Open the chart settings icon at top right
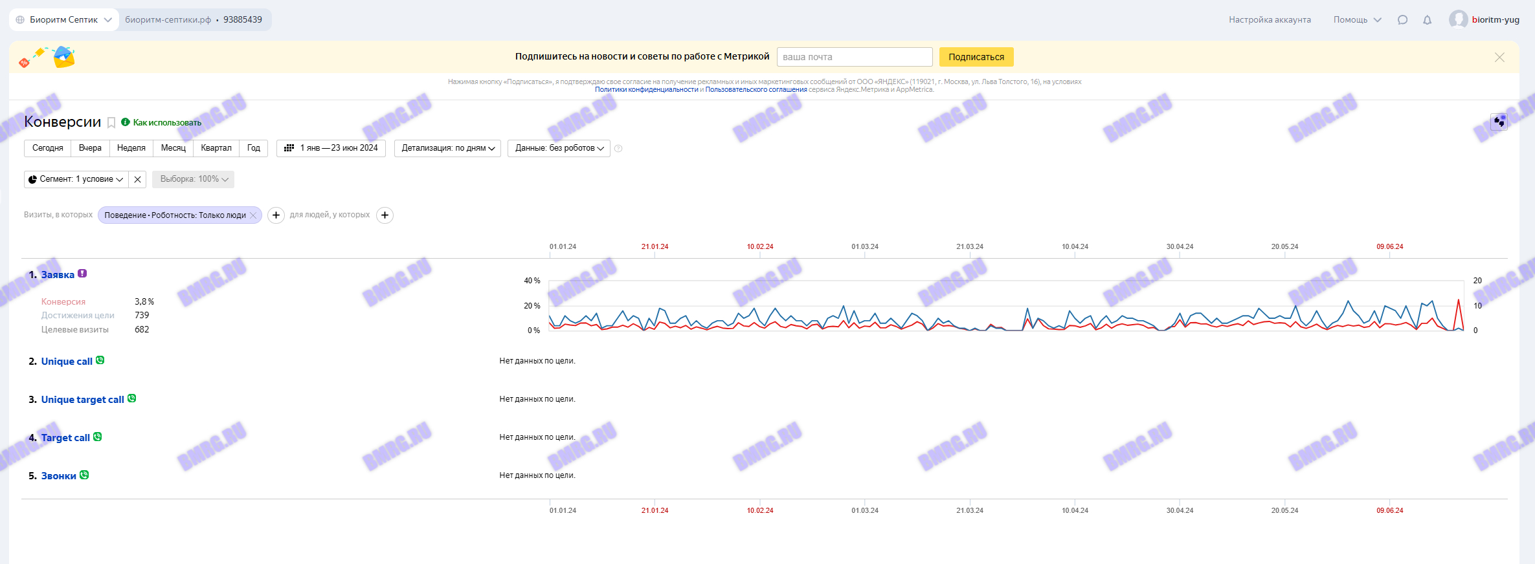Image resolution: width=1535 pixels, height=564 pixels. pyautogui.click(x=1499, y=122)
